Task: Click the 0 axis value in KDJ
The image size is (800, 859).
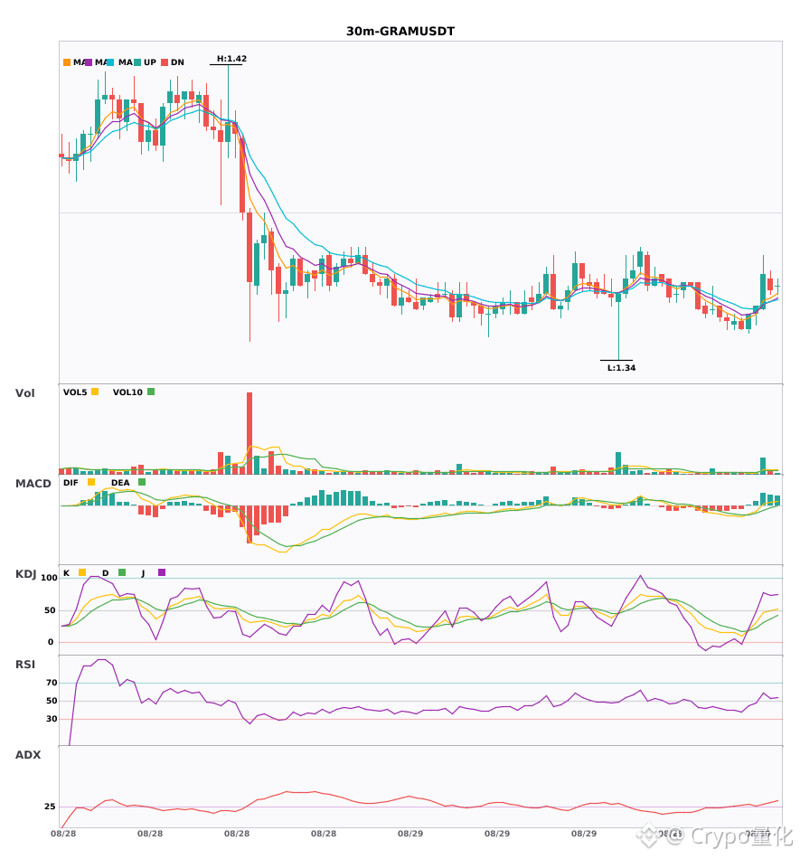Action: [51, 642]
